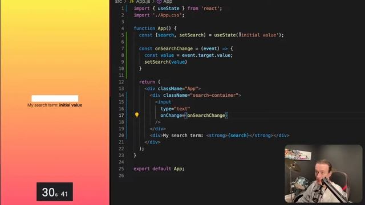Click the closing '</div>' on line 19

click(157, 129)
